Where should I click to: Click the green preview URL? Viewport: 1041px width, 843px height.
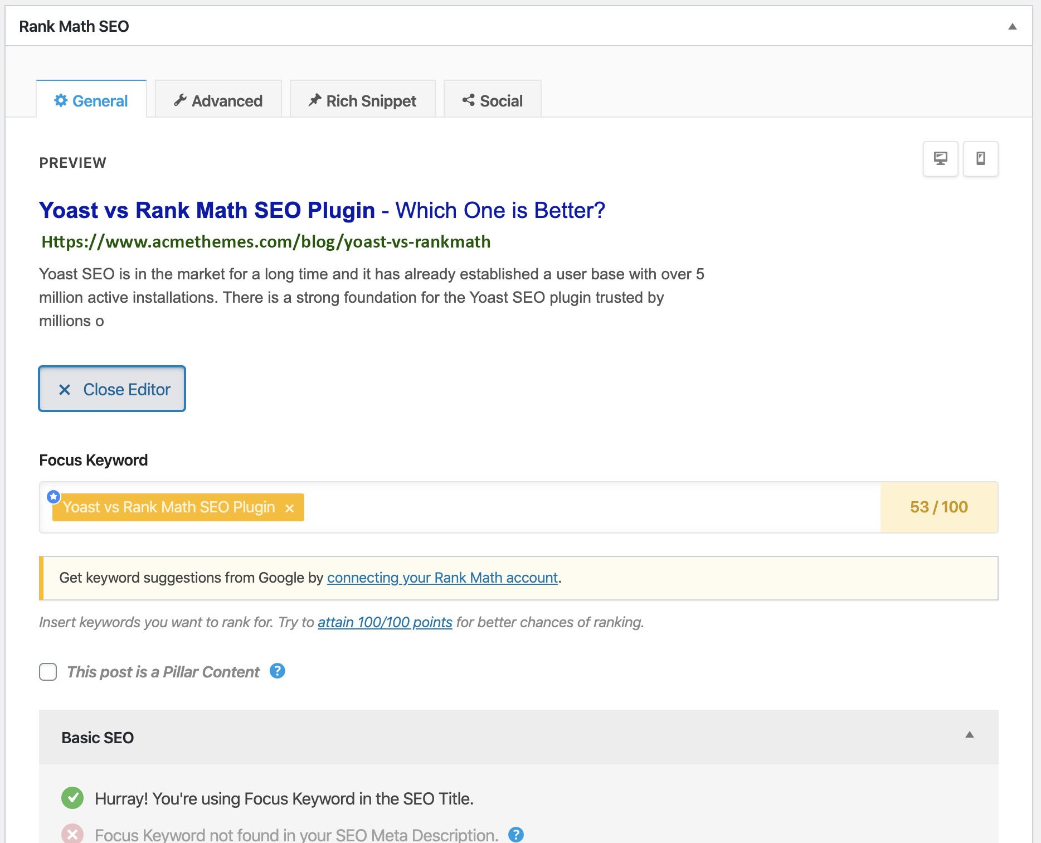coord(266,241)
